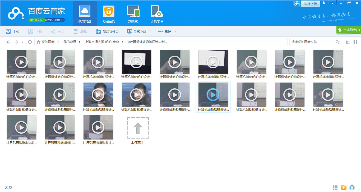Click the Baidu Cloud logo icon
This screenshot has width=361, height=192.
16,13
